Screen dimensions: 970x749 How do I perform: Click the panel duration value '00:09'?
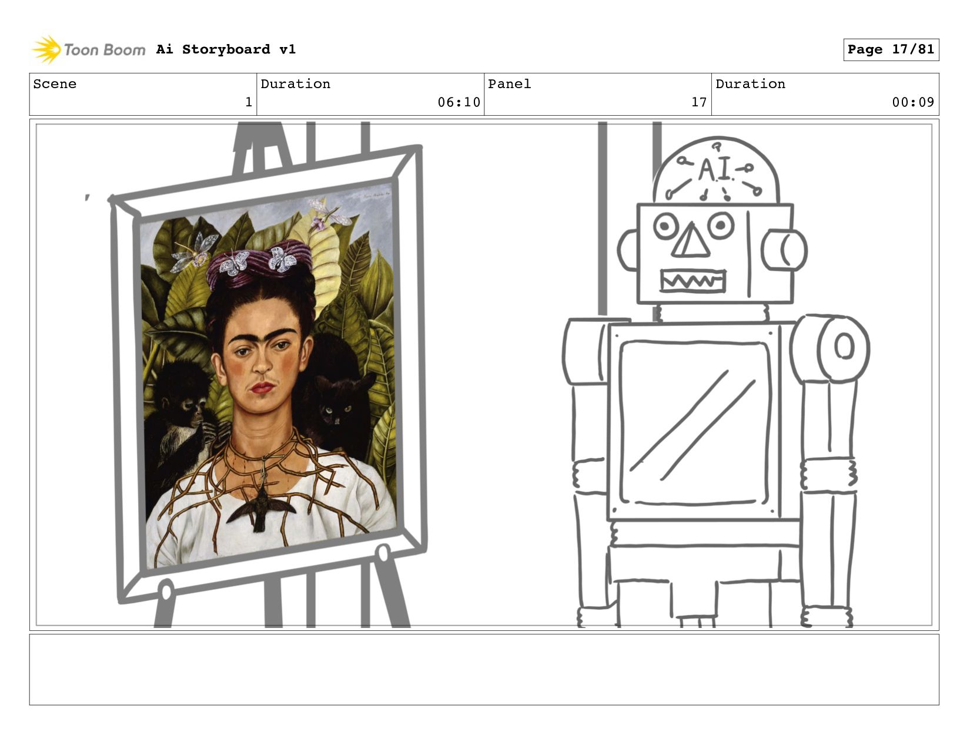(x=913, y=102)
